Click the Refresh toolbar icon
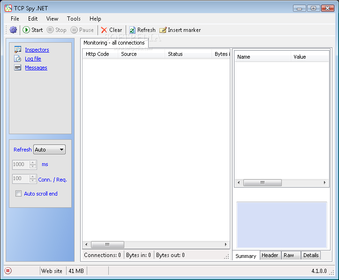This screenshot has width=339, height=280. [x=132, y=30]
